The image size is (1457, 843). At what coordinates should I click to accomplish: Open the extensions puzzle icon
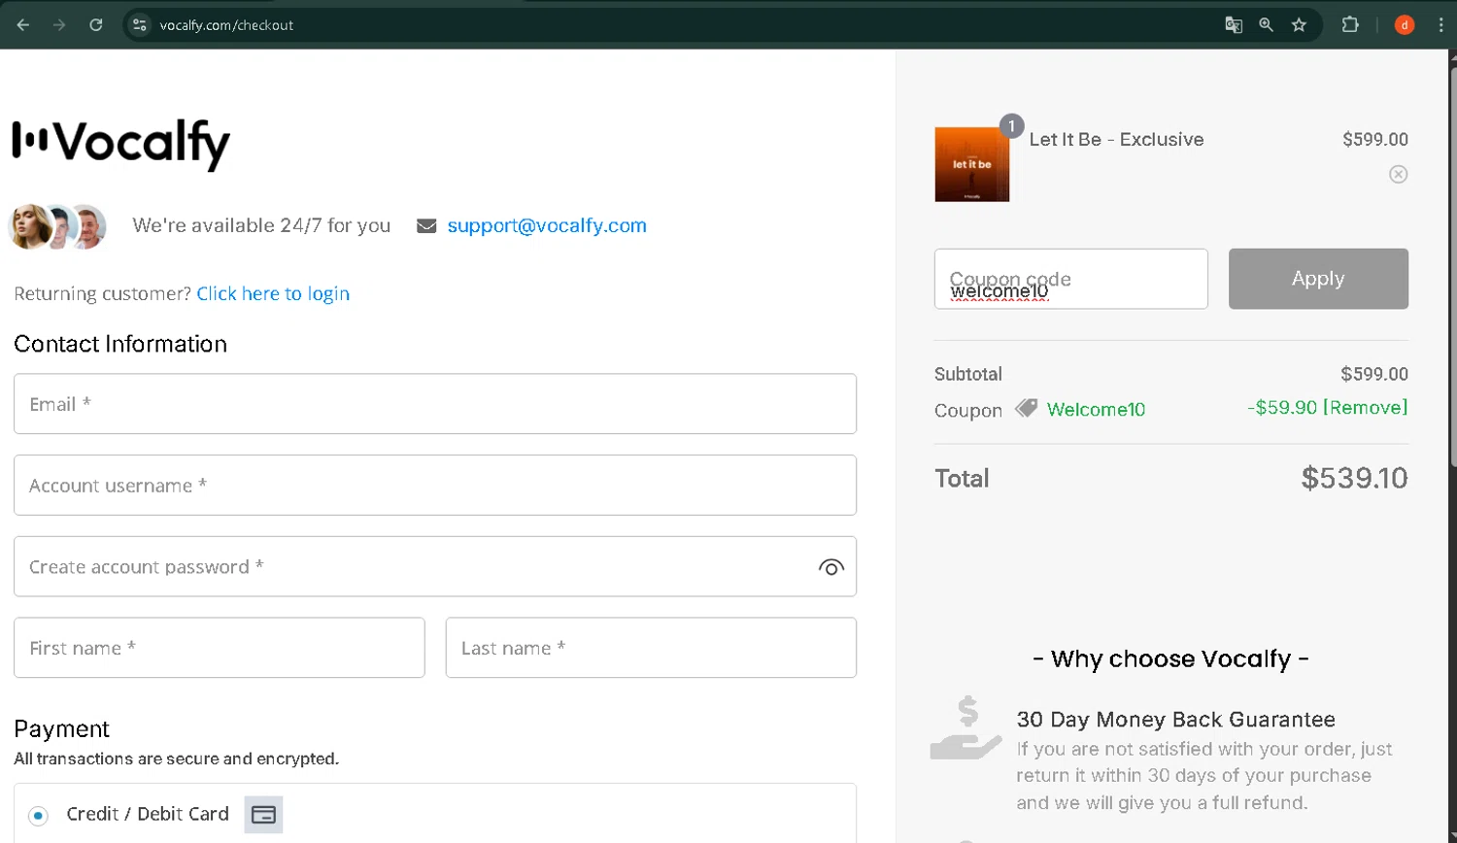(x=1350, y=25)
